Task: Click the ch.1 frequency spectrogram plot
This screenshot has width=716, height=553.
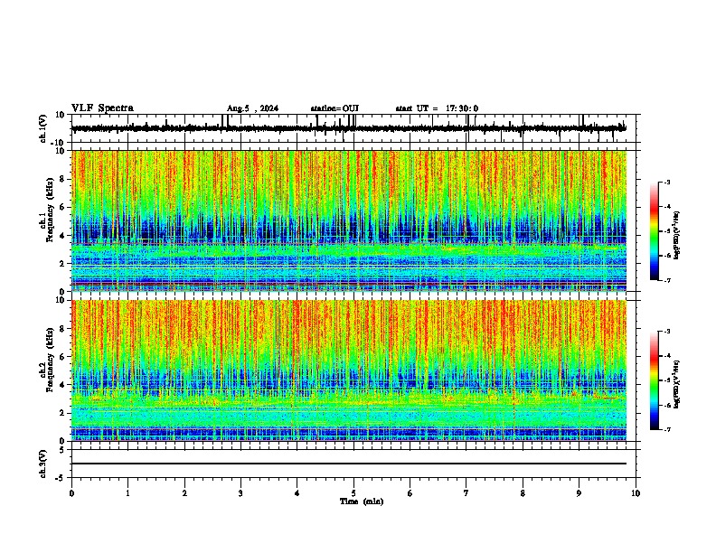Action: [349, 220]
